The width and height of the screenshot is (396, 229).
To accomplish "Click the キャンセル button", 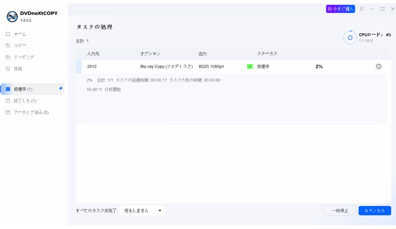I will tap(375, 210).
